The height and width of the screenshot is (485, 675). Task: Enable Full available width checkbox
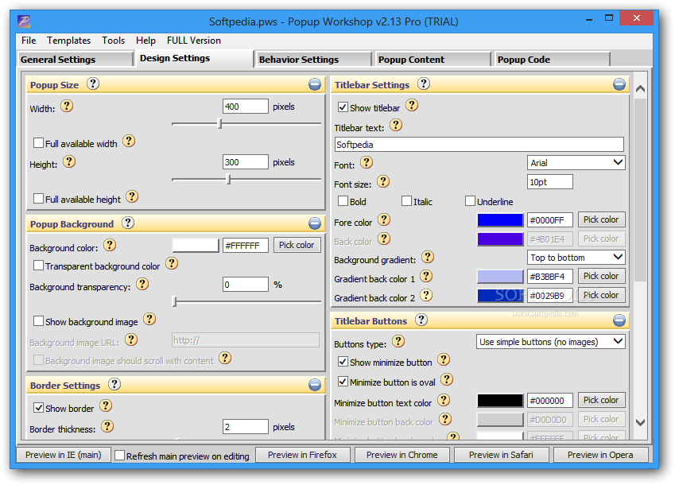pyautogui.click(x=38, y=143)
